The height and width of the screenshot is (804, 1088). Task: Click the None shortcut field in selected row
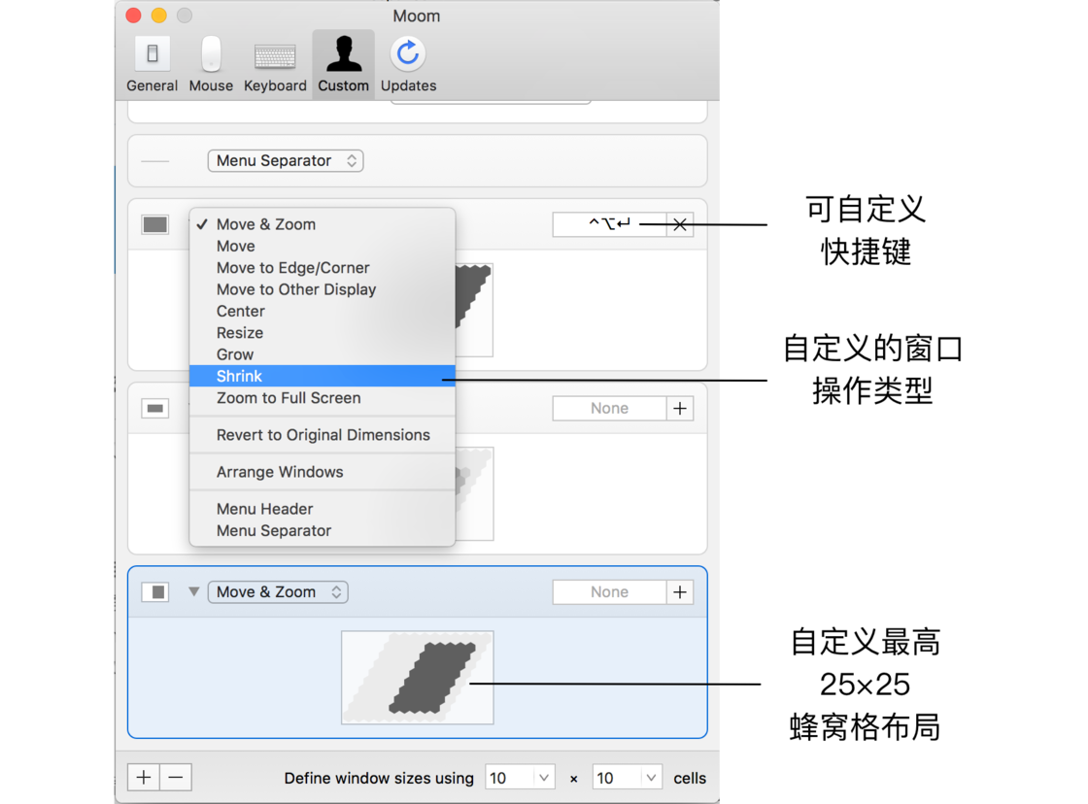(x=609, y=592)
